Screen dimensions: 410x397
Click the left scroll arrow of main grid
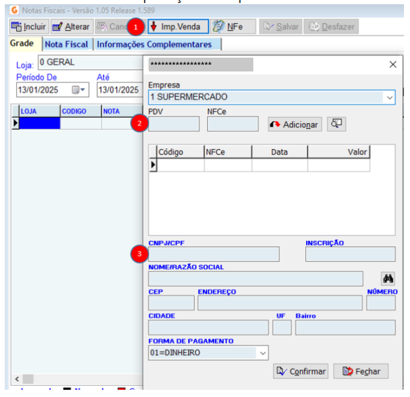[x=17, y=378]
